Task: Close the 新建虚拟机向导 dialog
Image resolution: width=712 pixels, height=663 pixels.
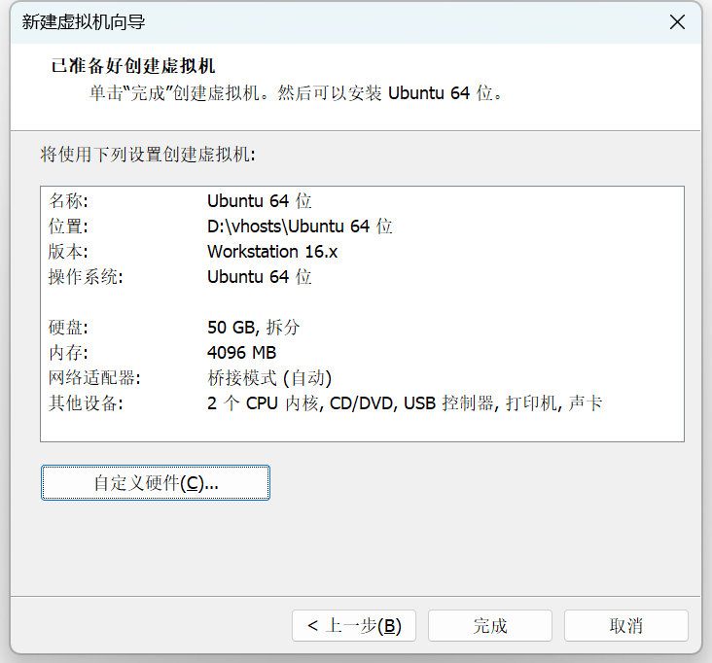Action: pos(677,21)
